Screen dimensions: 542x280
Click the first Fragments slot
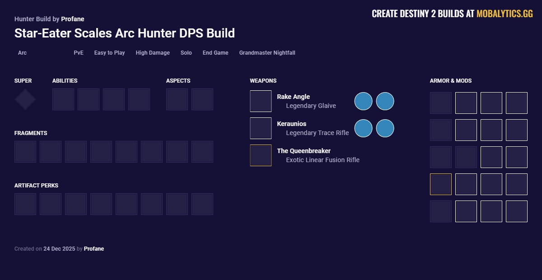point(25,151)
